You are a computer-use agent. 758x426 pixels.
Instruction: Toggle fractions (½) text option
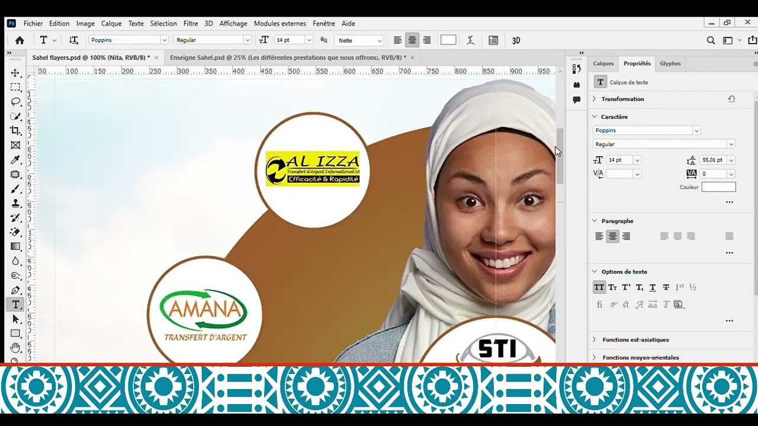693,288
